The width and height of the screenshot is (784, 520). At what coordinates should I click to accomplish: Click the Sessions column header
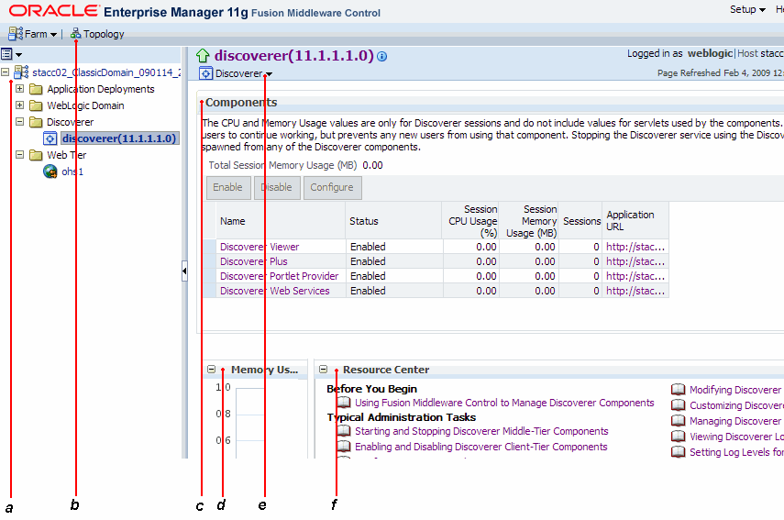tap(580, 221)
